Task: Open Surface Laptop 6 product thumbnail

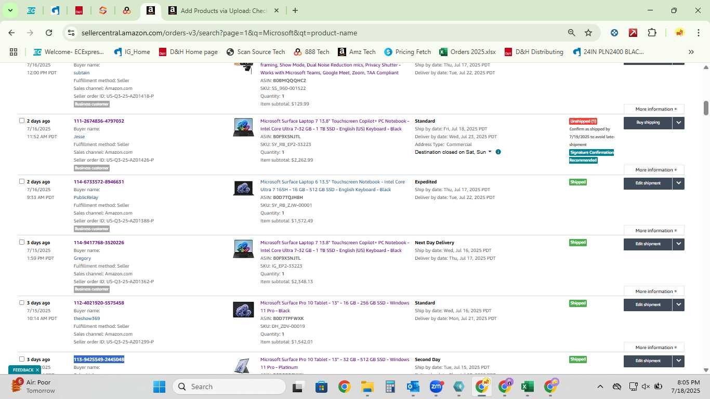Action: pos(243,188)
